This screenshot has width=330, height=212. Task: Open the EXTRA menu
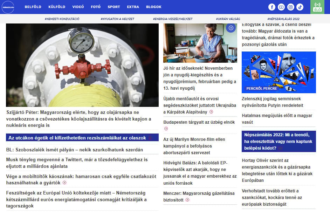click(133, 7)
